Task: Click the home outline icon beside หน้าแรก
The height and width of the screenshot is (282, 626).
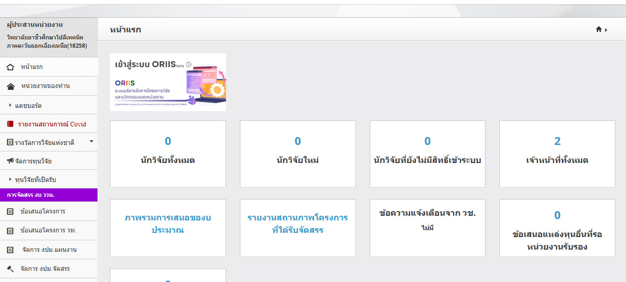Action: pyautogui.click(x=11, y=67)
